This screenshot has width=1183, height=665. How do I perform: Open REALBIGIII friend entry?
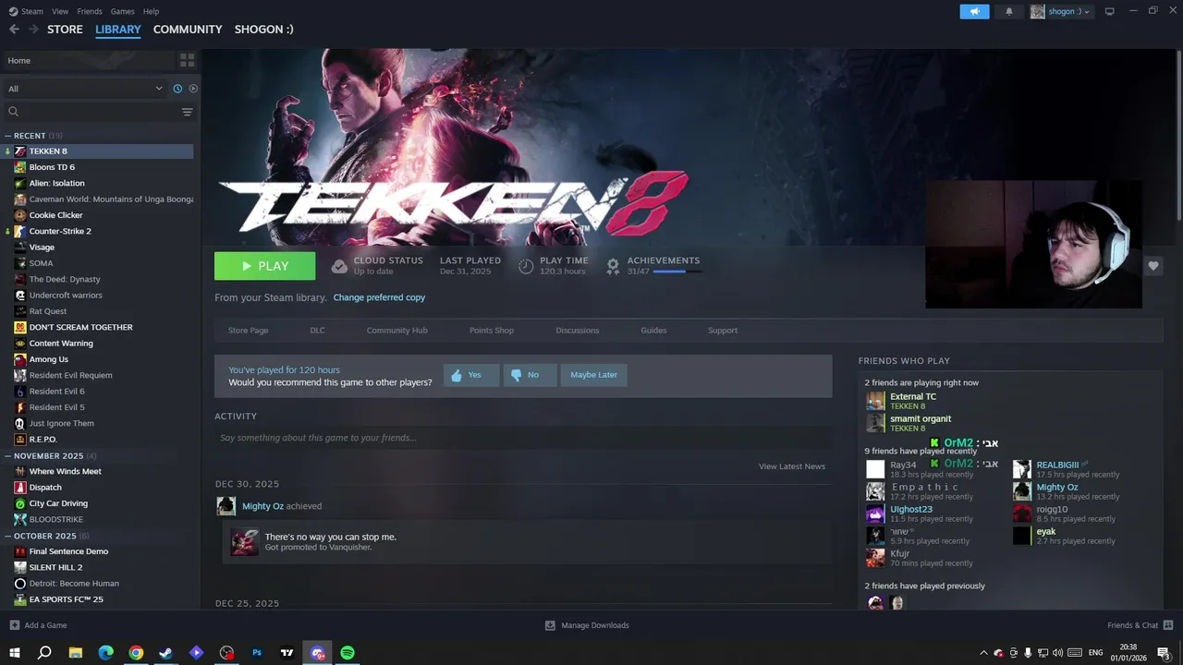(1067, 469)
